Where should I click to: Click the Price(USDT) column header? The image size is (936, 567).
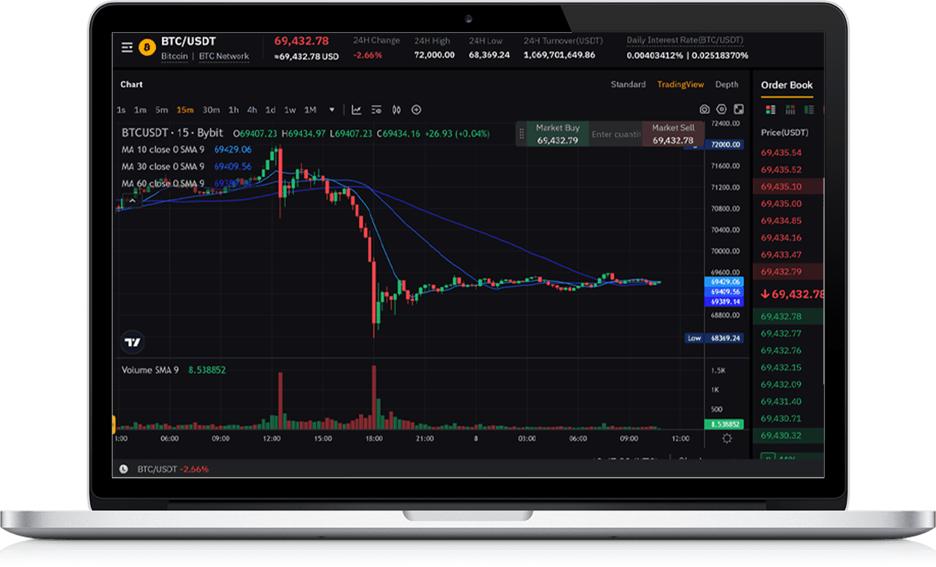coord(784,132)
